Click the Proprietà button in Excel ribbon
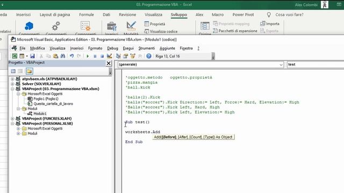Screen dimensions: 344x193 coord(155,24)
